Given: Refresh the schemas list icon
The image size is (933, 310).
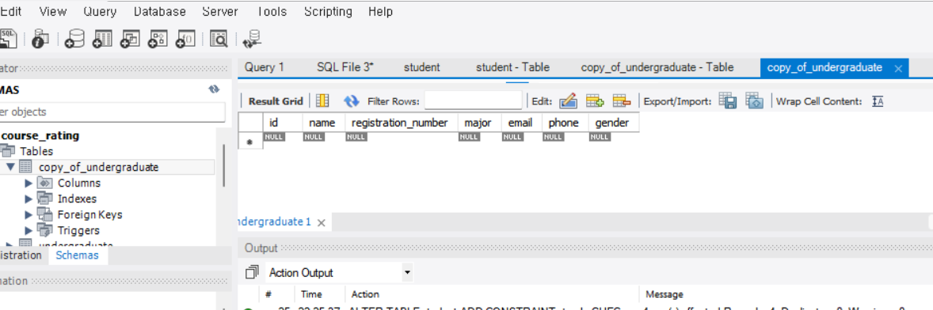Looking at the screenshot, I should coord(214,89).
